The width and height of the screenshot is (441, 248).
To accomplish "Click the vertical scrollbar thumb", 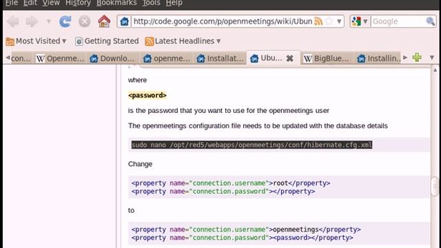I will [x=435, y=186].
